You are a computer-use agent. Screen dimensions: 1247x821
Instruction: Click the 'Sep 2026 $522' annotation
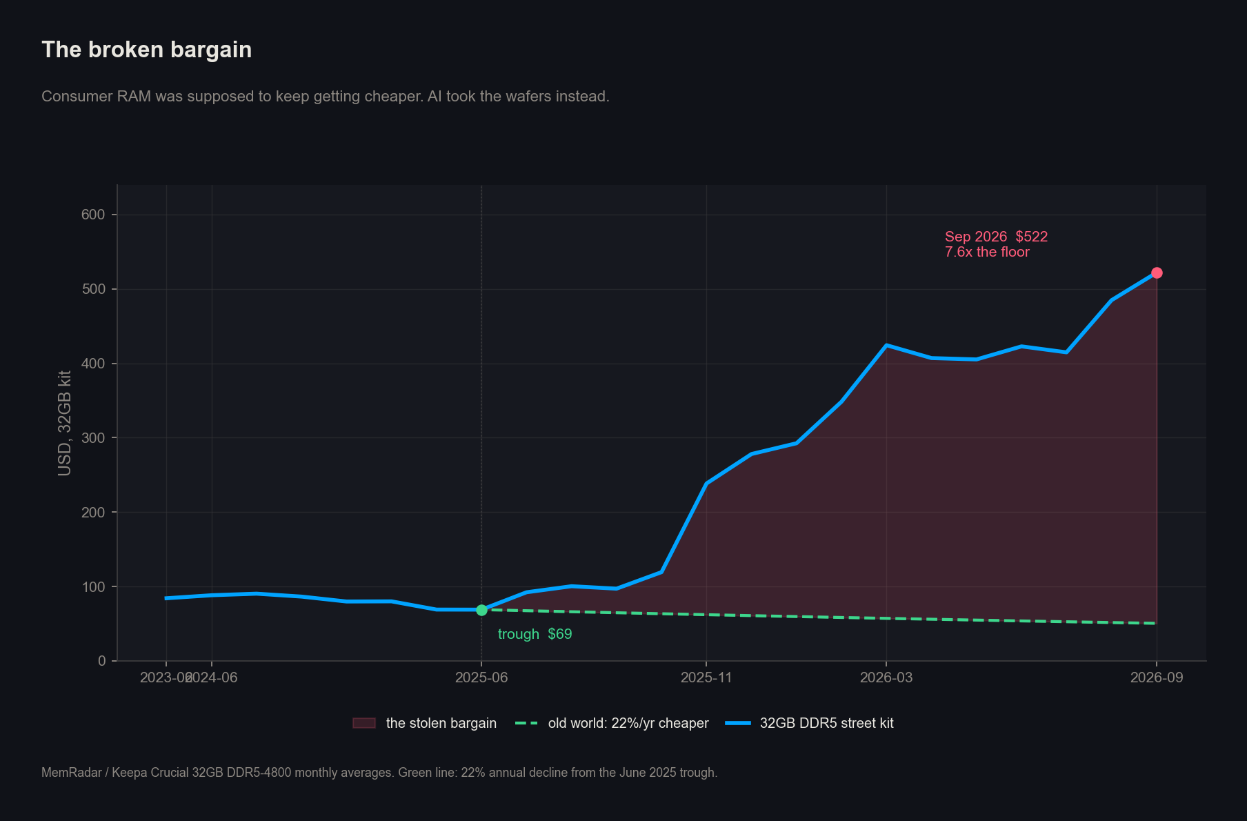click(996, 237)
